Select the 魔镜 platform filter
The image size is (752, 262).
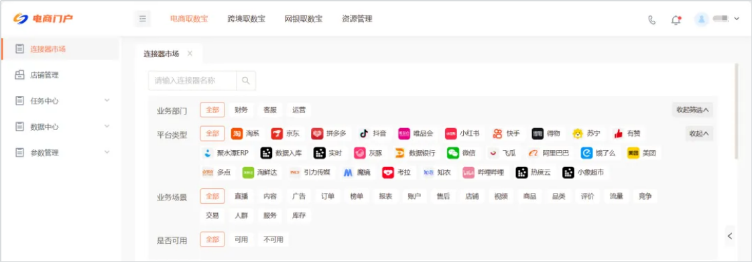(x=357, y=172)
